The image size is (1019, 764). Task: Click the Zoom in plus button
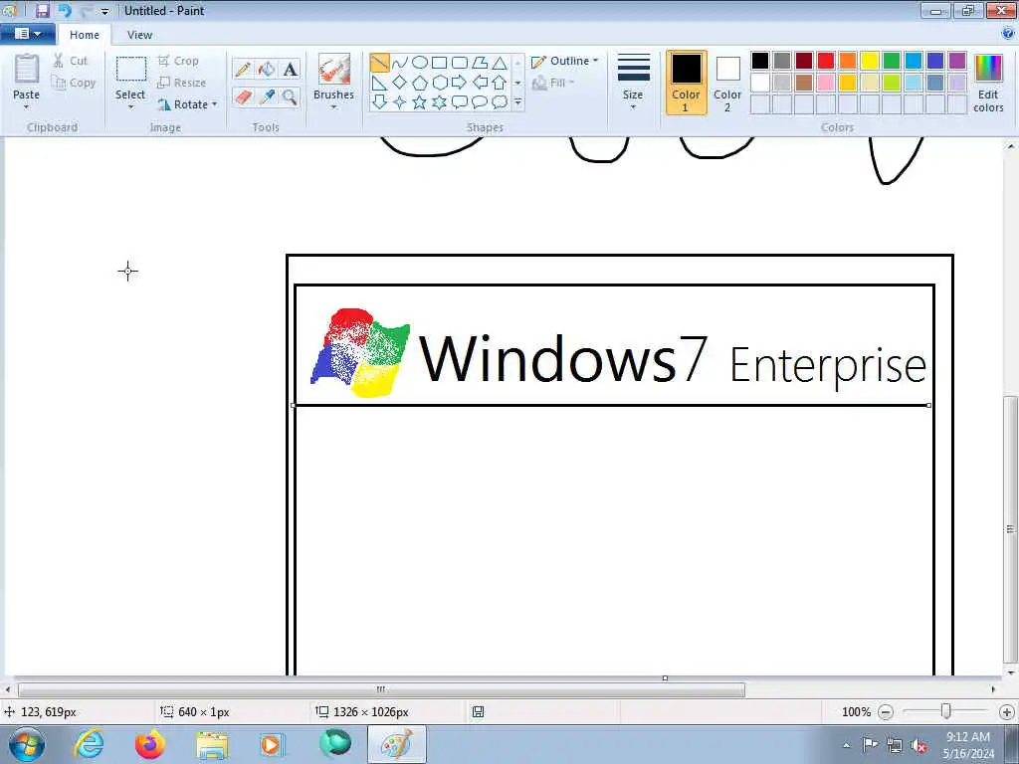(x=1007, y=712)
